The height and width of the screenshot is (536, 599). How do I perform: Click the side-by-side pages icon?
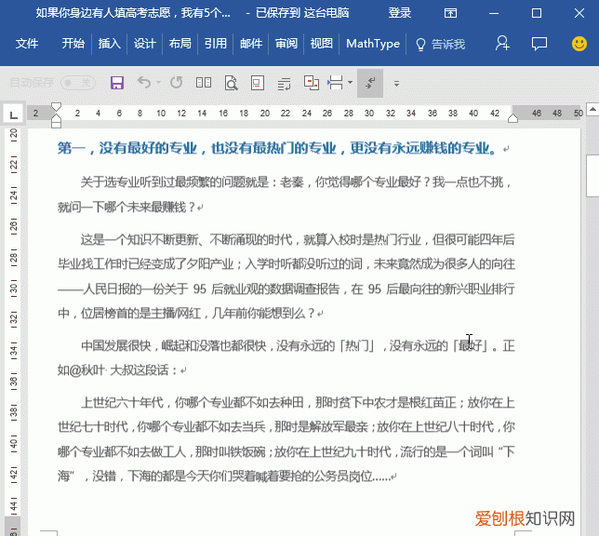[x=204, y=82]
